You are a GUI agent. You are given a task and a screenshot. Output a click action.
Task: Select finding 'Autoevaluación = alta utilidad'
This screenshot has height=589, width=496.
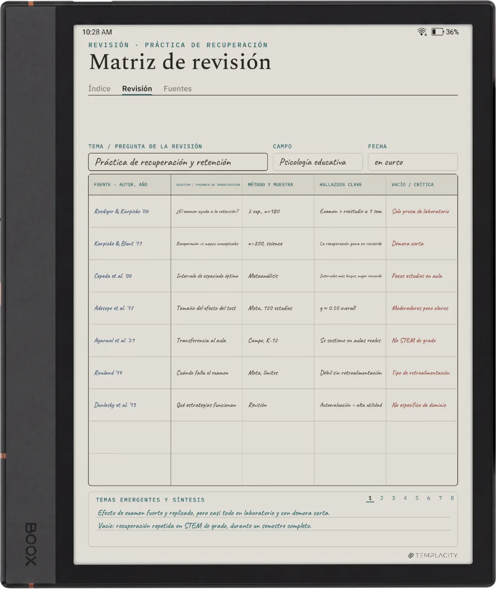[x=351, y=405]
